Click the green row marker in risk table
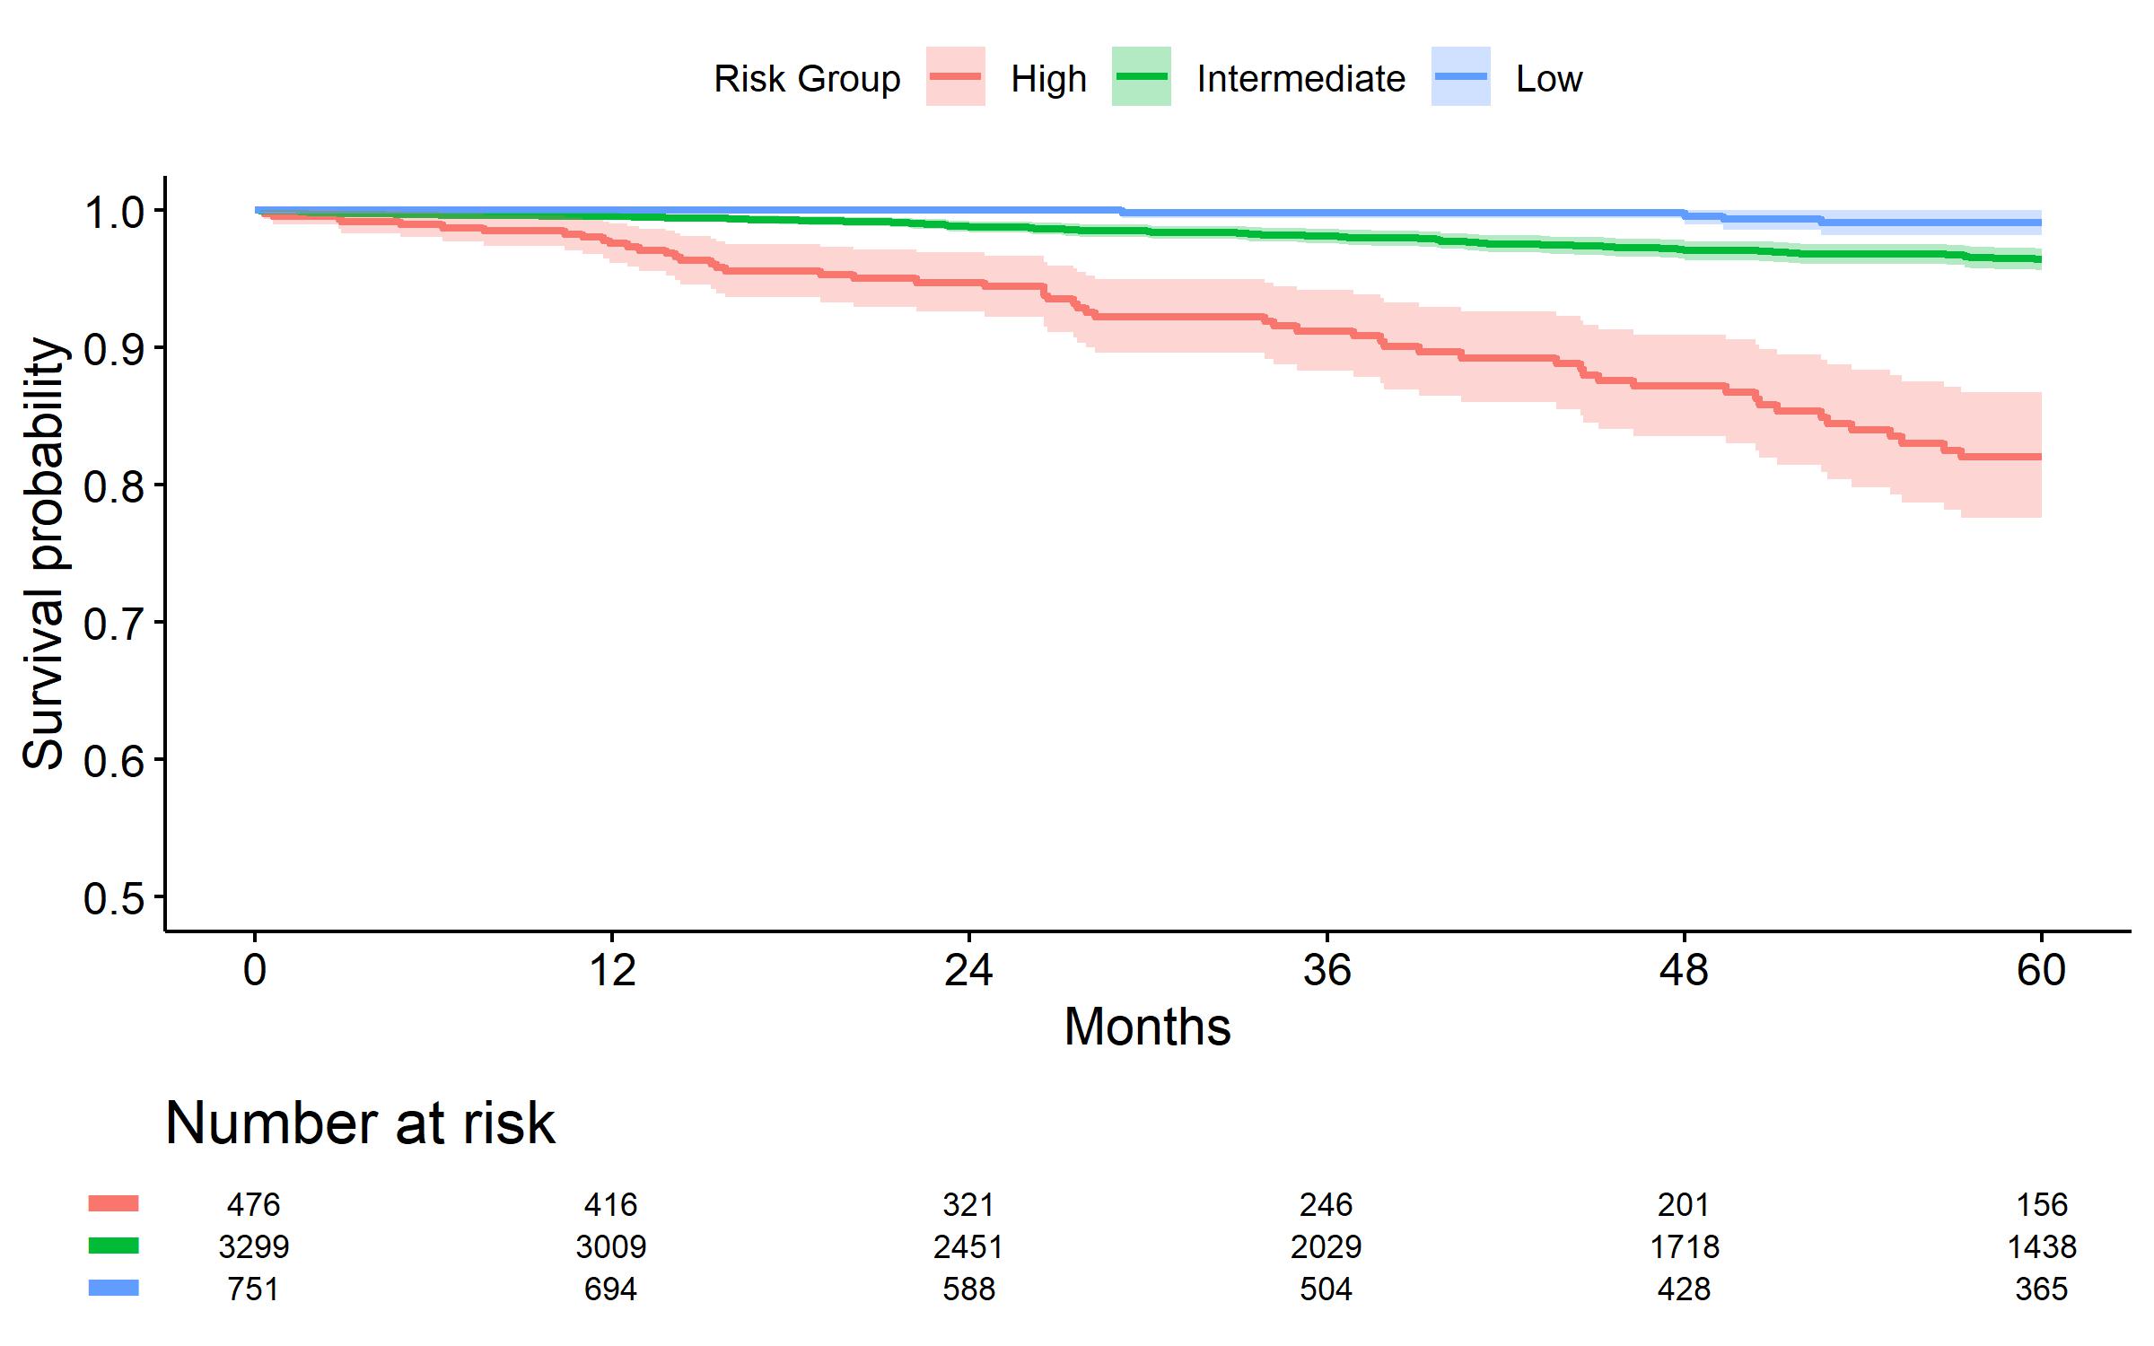2154x1346 pixels. (113, 1245)
